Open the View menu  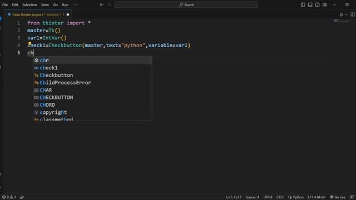(x=44, y=5)
